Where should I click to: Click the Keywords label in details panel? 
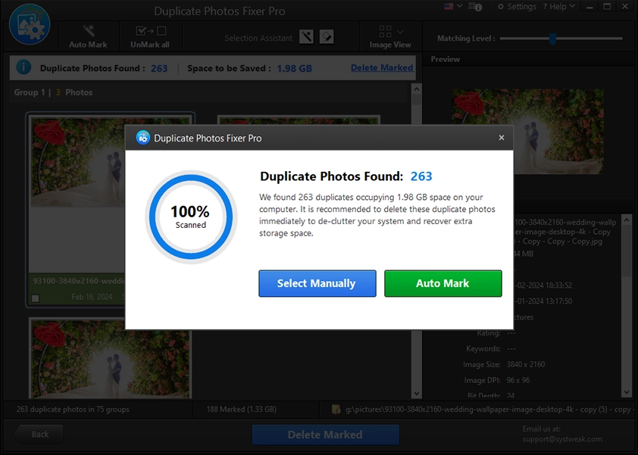tap(483, 348)
